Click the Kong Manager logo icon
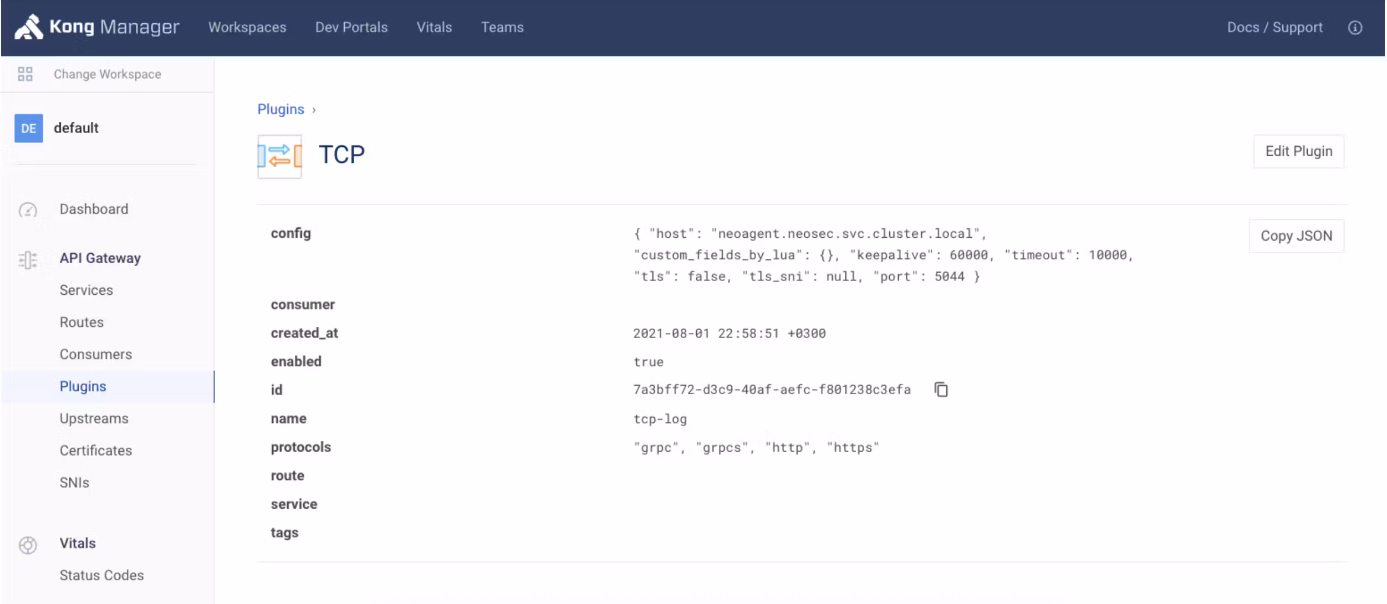1387x604 pixels. (29, 27)
